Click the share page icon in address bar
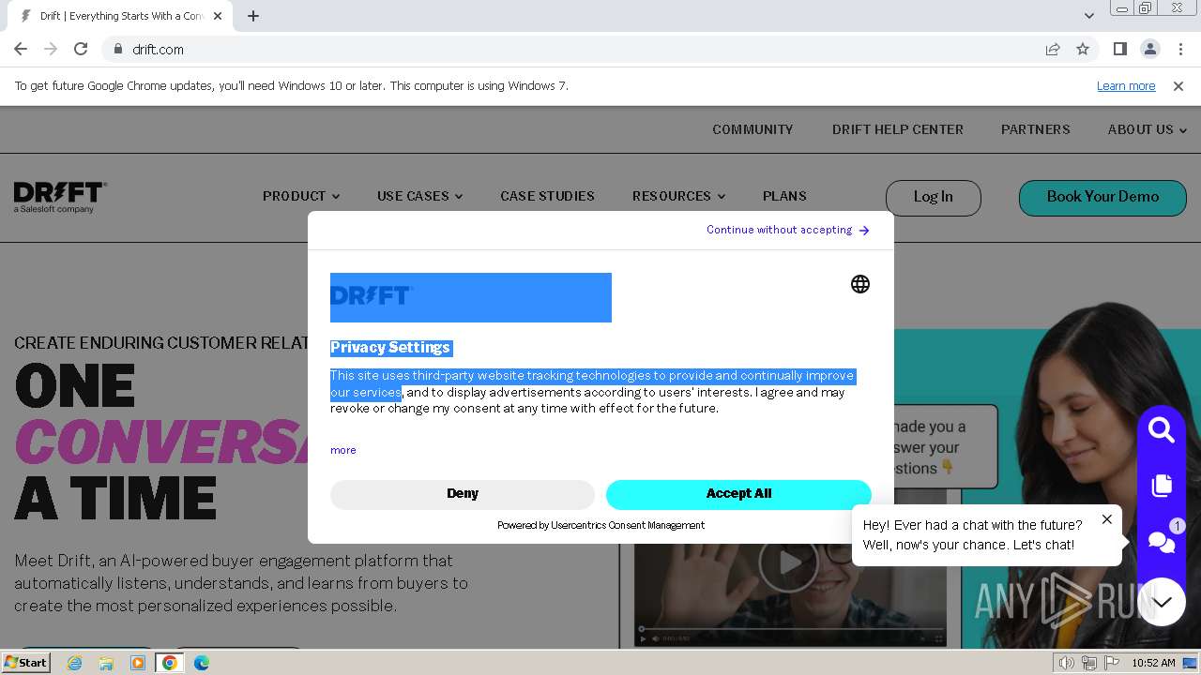 coord(1053,49)
